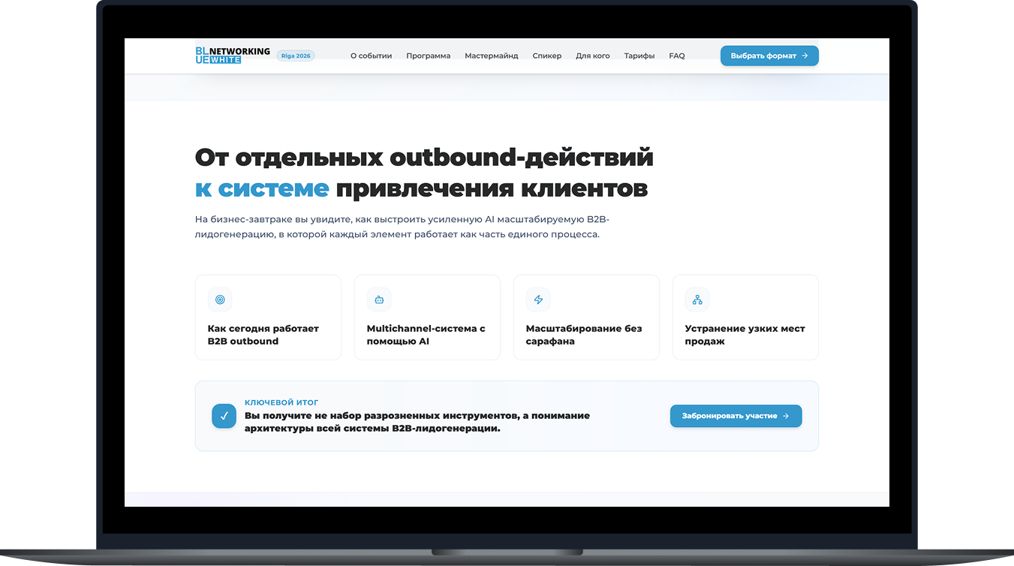This screenshot has height=566, width=1014.
Task: Open the 'О событии' nav item
Action: tap(371, 56)
